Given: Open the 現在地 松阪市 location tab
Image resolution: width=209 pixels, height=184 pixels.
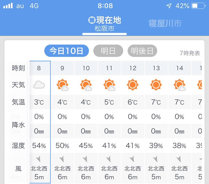Looking at the screenshot, I should tap(104, 24).
